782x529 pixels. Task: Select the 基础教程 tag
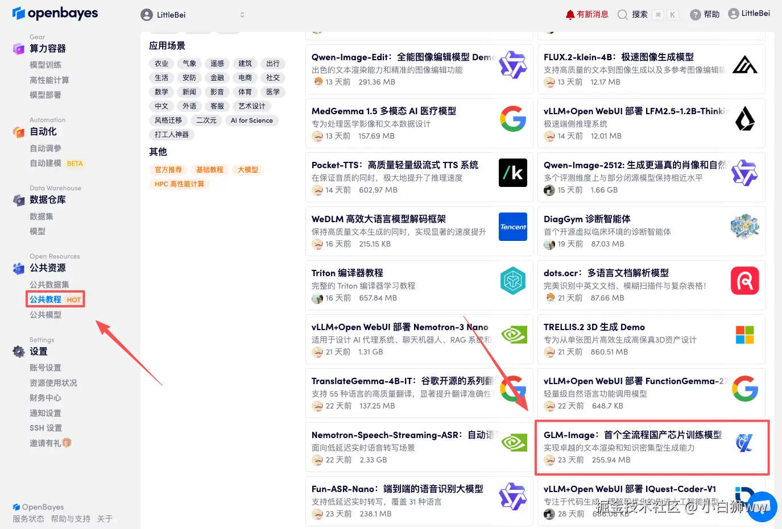[210, 170]
